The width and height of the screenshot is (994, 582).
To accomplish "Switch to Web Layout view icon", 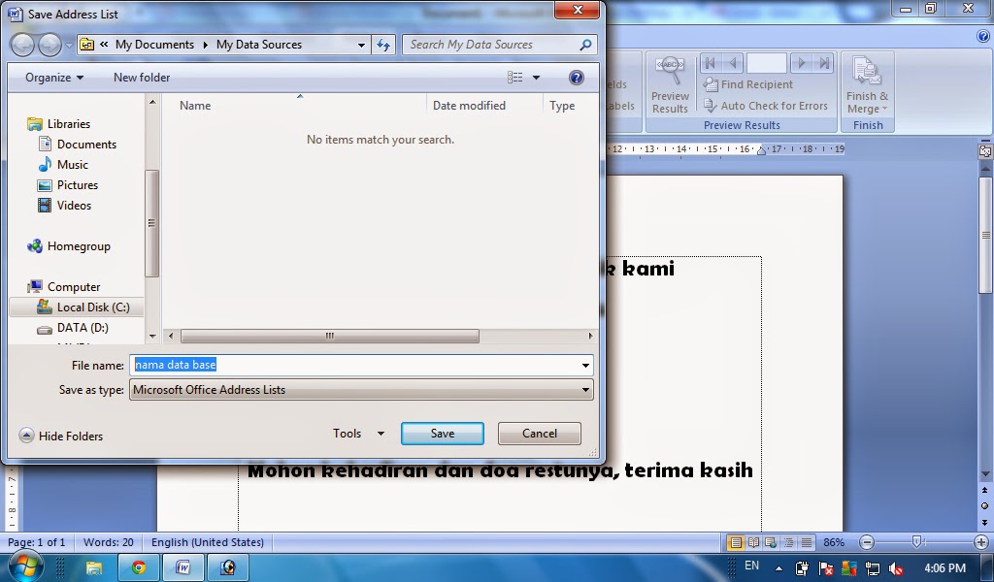I will click(769, 542).
